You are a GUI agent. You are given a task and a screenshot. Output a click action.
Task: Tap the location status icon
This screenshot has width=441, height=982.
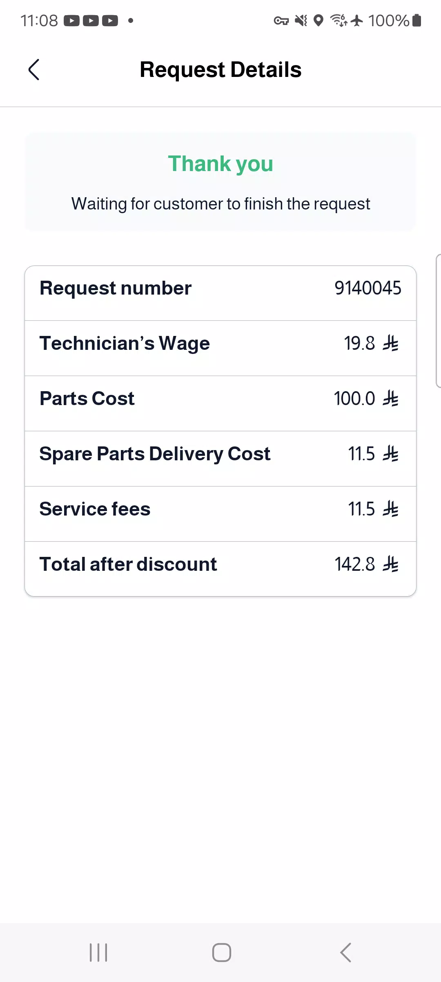point(318,20)
